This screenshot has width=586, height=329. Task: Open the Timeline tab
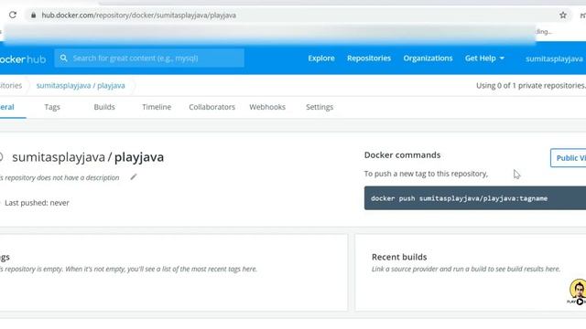pyautogui.click(x=157, y=107)
